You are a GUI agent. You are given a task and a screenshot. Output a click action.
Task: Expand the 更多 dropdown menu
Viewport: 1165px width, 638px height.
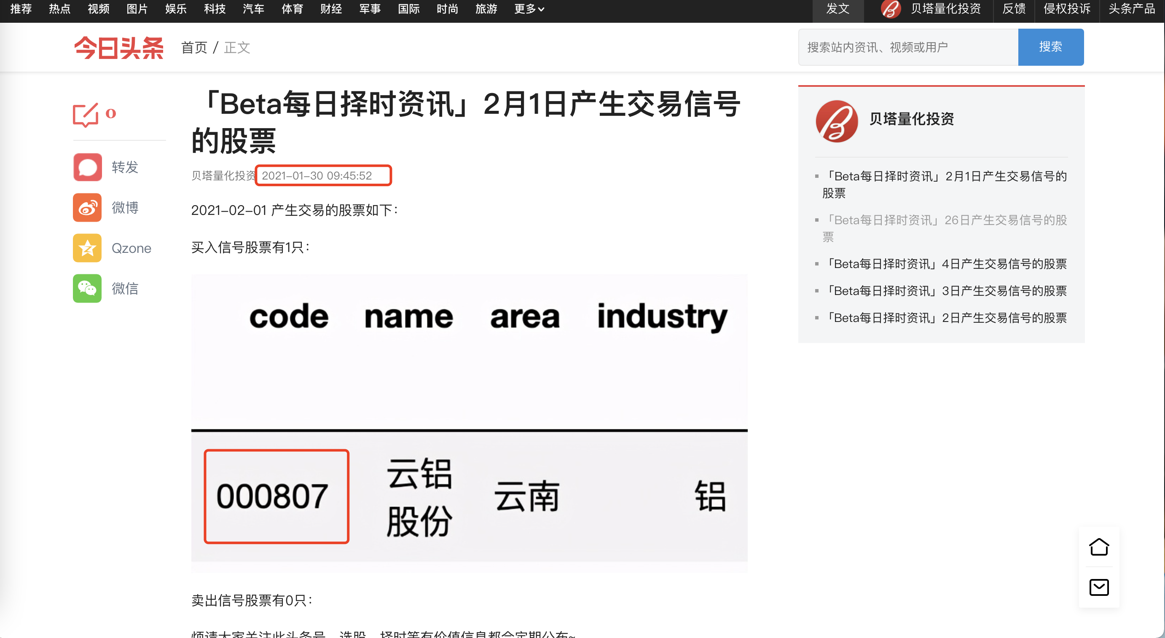(x=529, y=8)
